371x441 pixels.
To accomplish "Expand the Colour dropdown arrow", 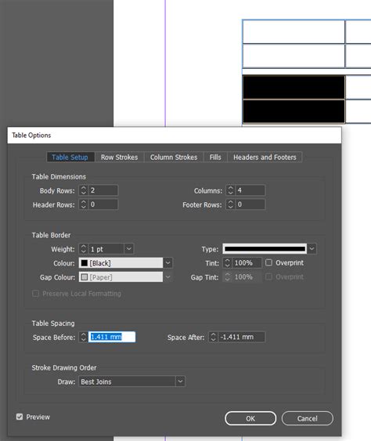I will [x=167, y=263].
